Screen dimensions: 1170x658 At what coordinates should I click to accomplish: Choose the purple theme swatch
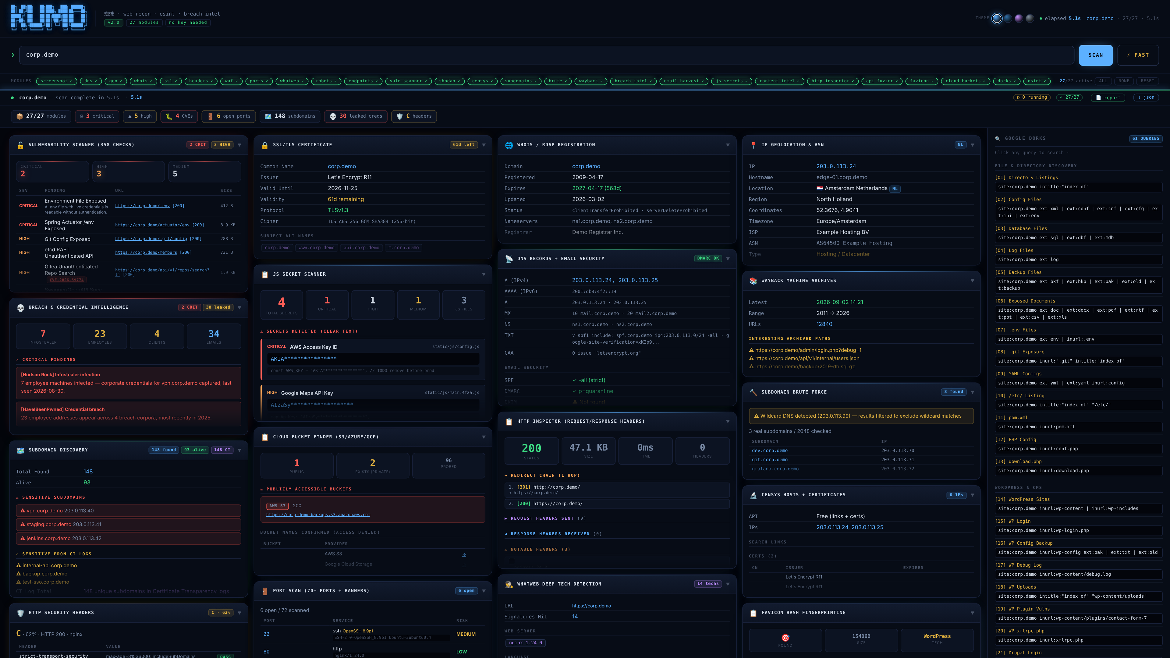click(x=1019, y=19)
